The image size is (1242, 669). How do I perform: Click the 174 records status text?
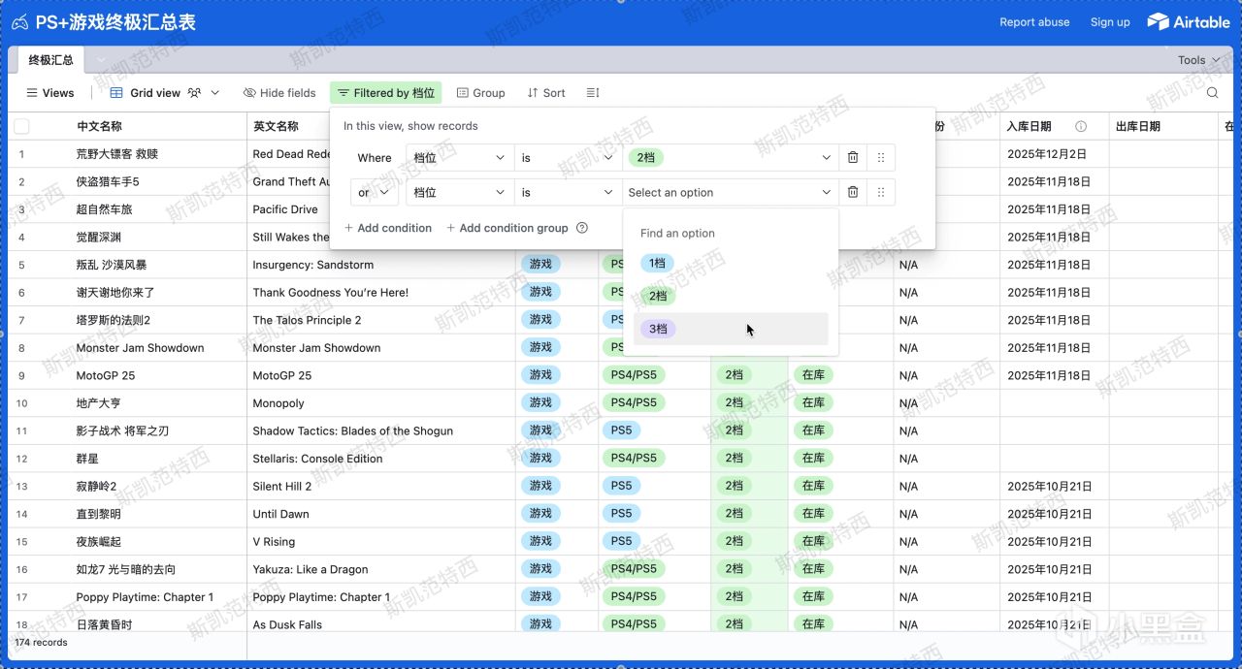tap(41, 642)
